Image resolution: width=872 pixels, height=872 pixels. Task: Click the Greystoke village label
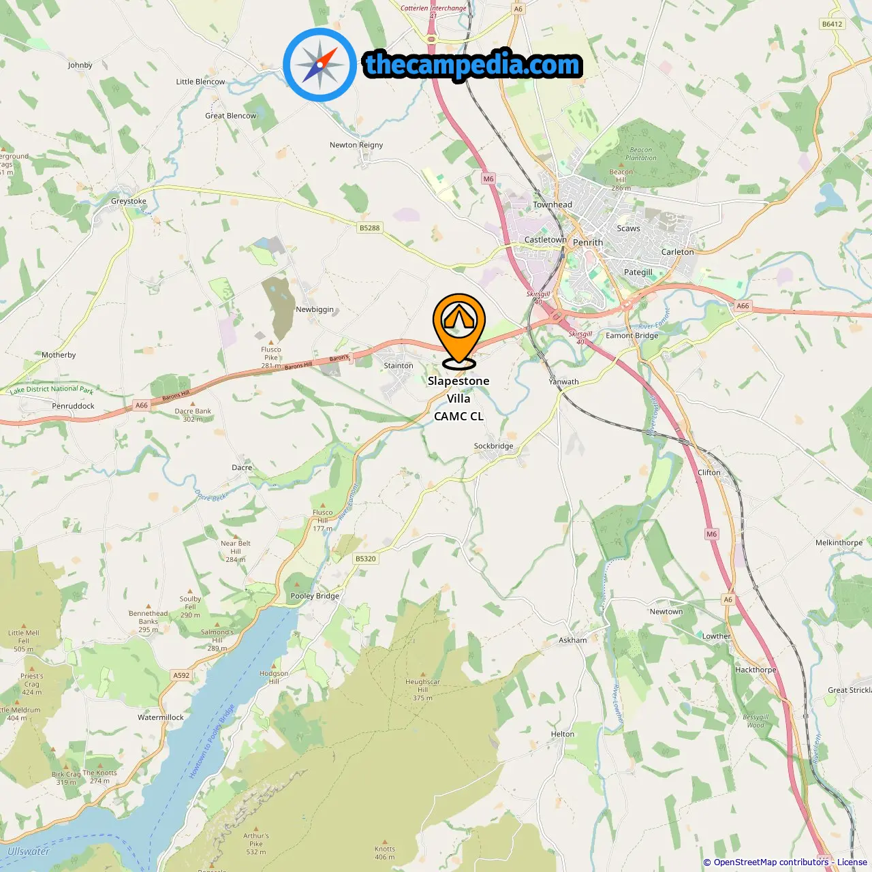(129, 201)
